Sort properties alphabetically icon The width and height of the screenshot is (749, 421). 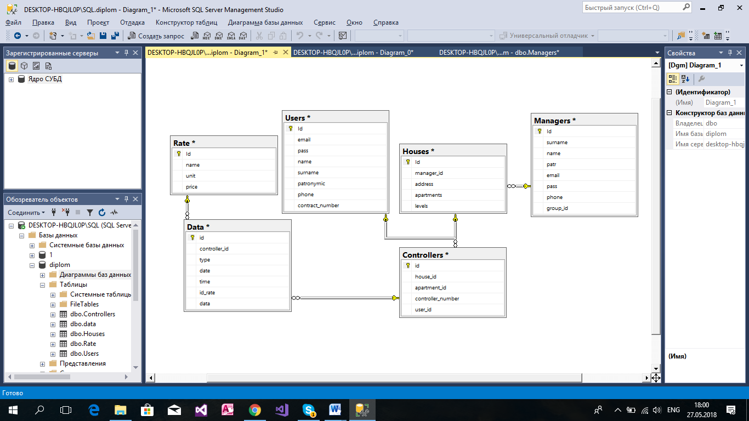pos(685,79)
